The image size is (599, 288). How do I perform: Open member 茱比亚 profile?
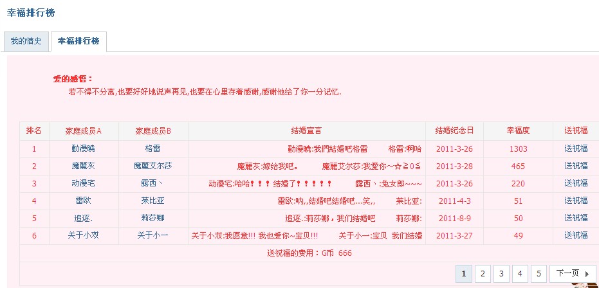coord(153,201)
